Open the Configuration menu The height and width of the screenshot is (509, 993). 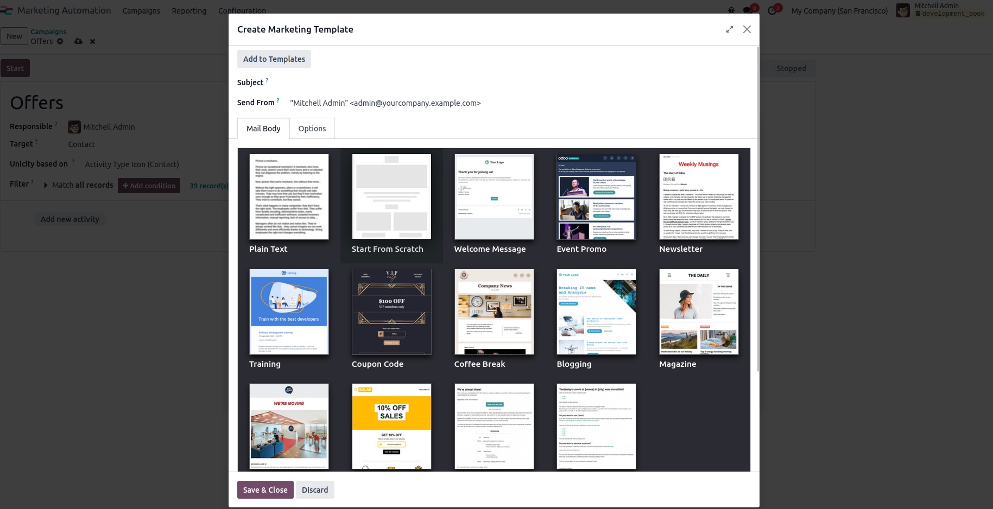tap(242, 10)
